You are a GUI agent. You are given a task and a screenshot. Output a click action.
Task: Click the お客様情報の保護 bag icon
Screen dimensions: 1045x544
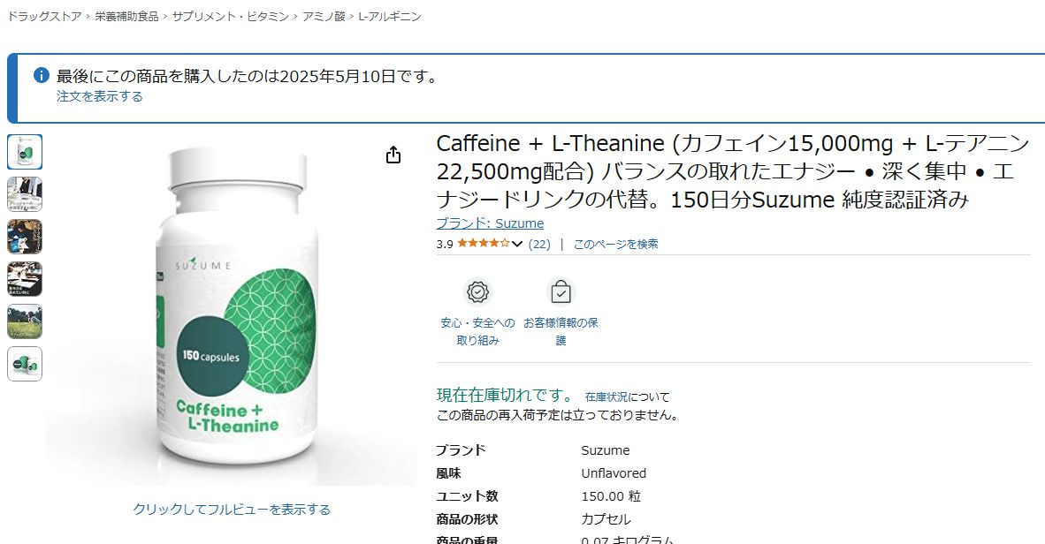coord(561,291)
